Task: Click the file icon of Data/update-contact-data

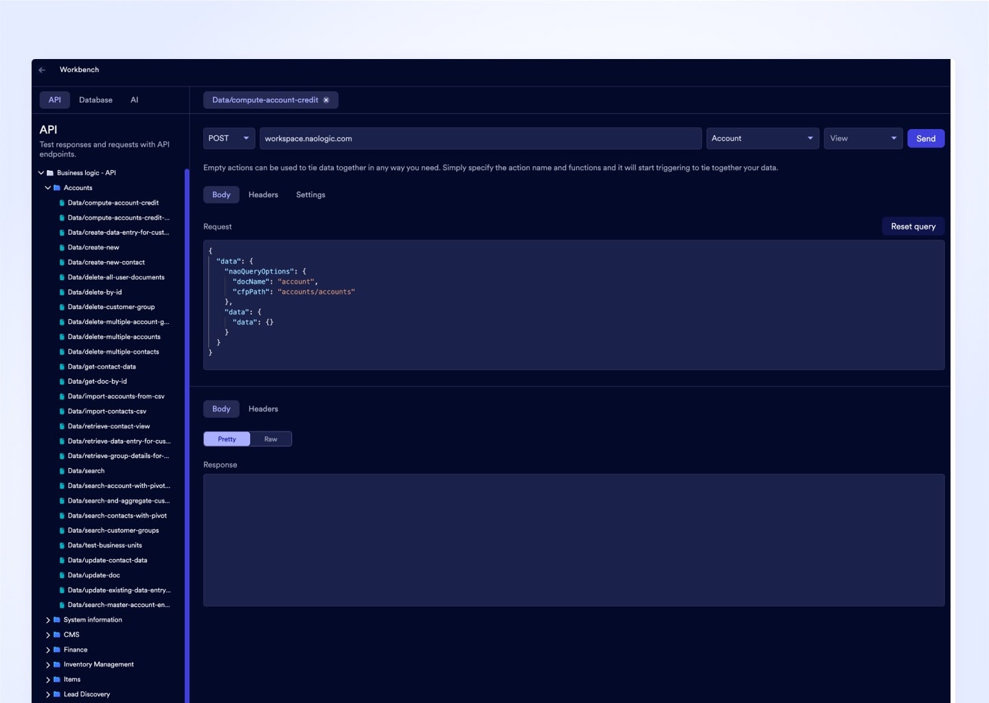Action: 62,561
